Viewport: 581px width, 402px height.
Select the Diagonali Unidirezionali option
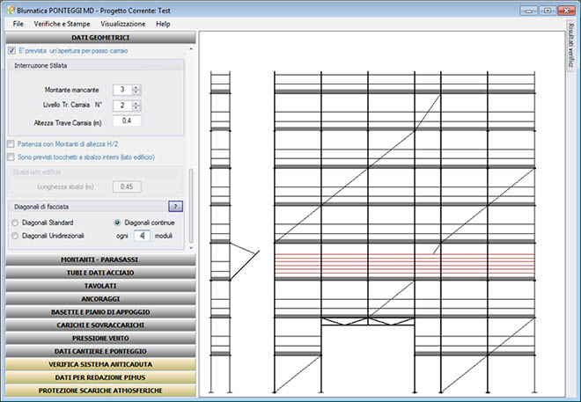tap(15, 236)
